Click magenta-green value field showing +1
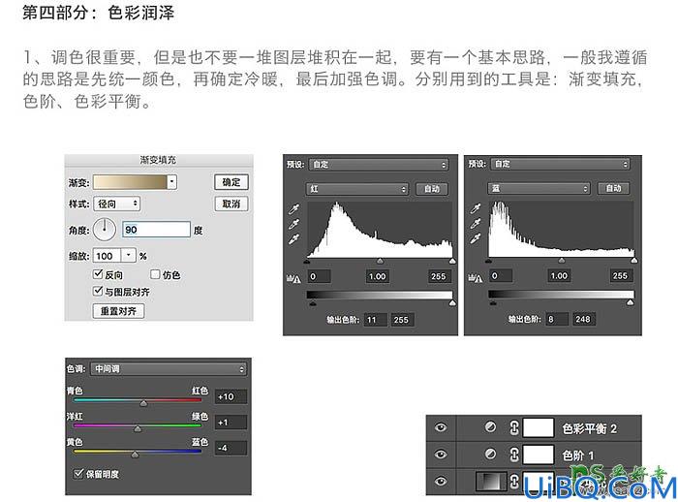Screen dimensions: 678x502 tap(231, 422)
